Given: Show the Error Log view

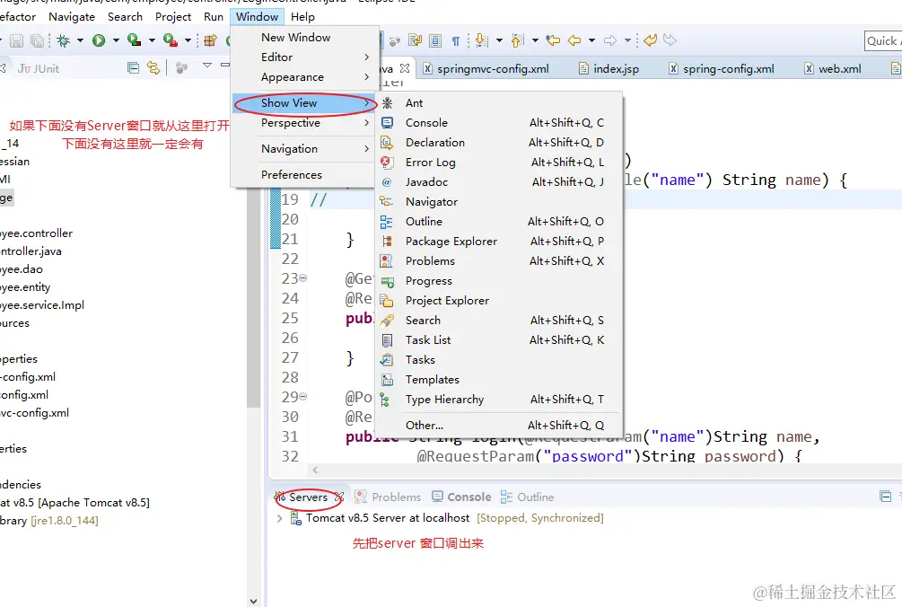Looking at the screenshot, I should pyautogui.click(x=499, y=163).
